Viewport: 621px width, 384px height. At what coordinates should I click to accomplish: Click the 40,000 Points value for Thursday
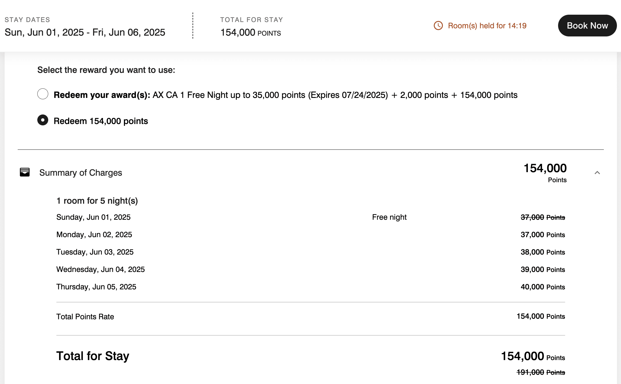coord(543,287)
